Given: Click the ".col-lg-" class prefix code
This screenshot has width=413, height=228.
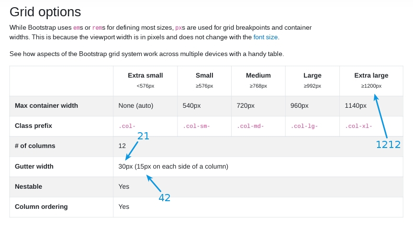Looking at the screenshot, I should click(304, 126).
